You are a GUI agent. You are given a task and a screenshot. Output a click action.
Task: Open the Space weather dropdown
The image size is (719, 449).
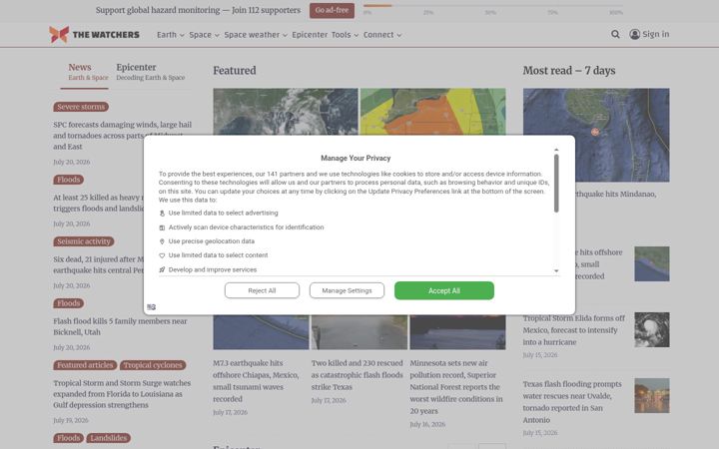256,35
